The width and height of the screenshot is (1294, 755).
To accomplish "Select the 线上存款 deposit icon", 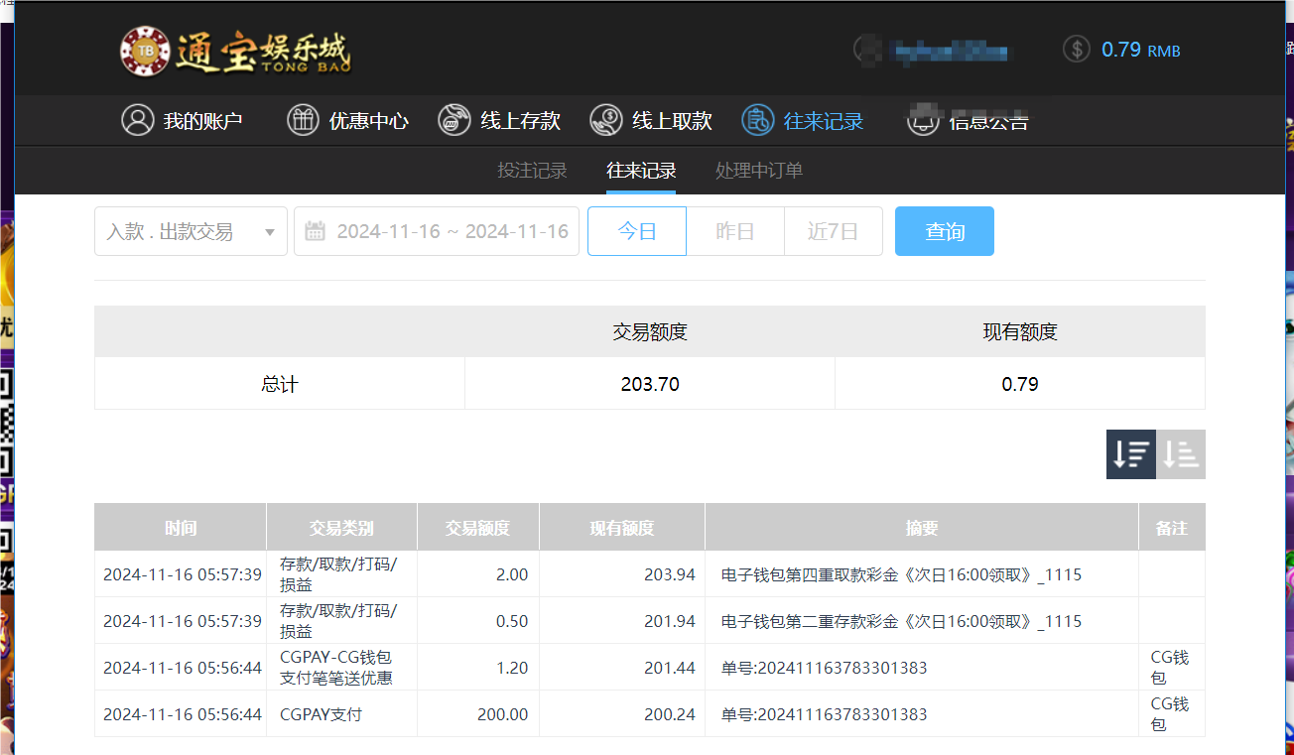I will (454, 119).
